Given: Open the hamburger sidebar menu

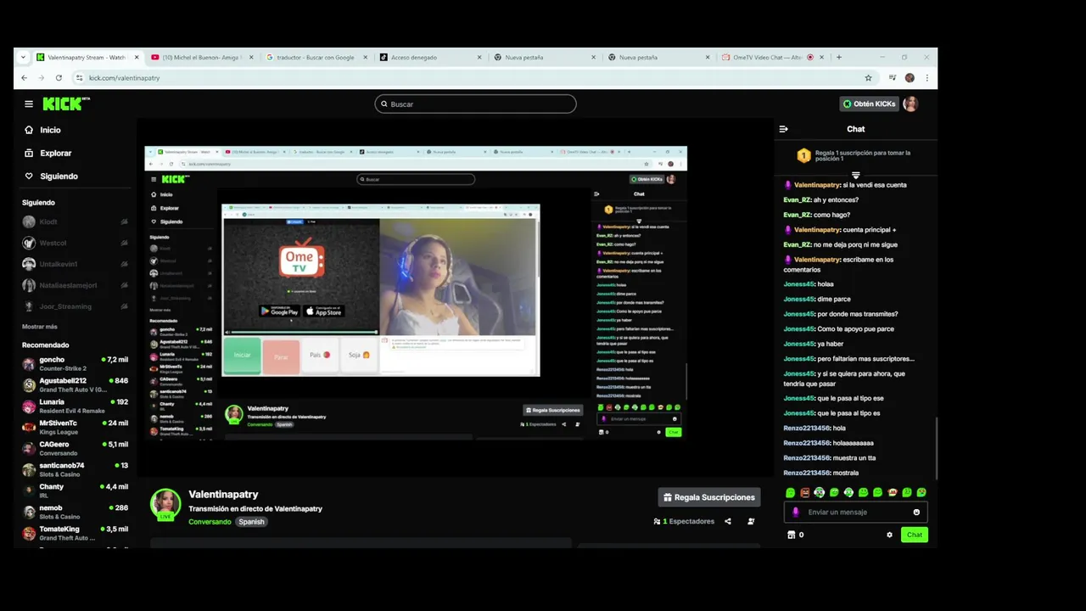Looking at the screenshot, I should [29, 104].
